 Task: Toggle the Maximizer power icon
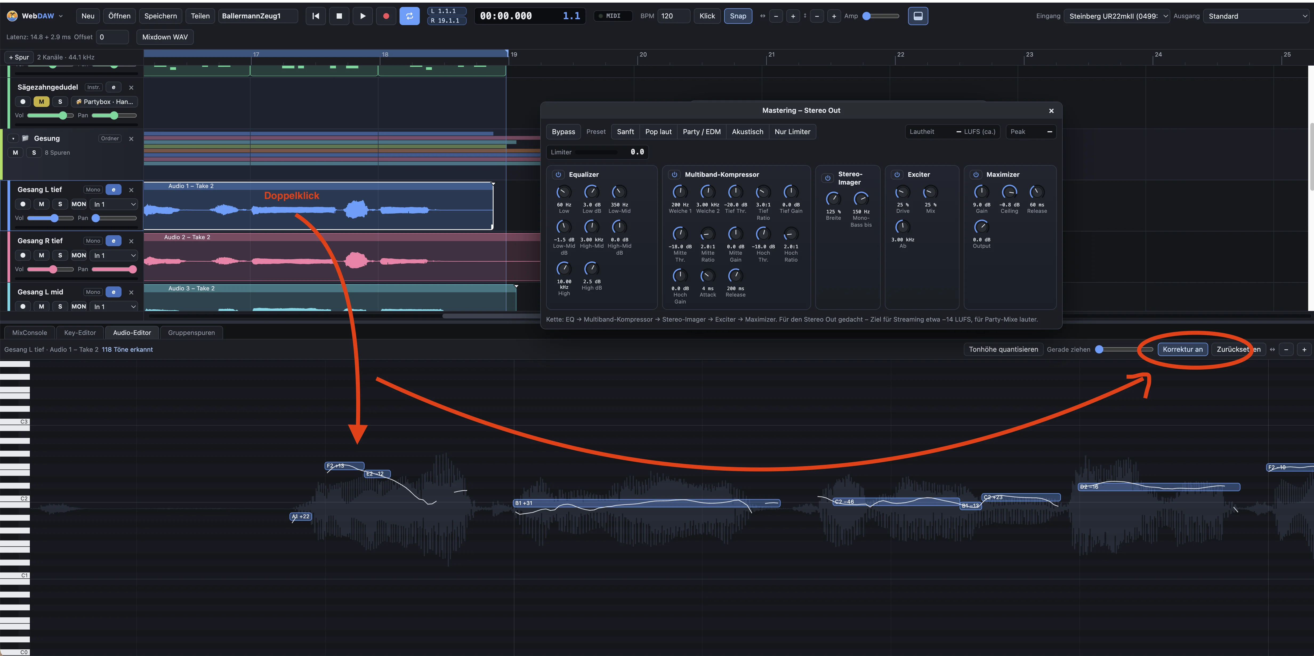click(x=976, y=175)
